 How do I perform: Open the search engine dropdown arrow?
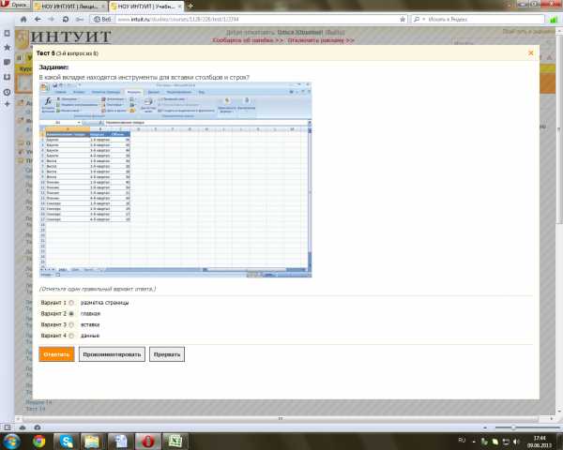pos(424,20)
